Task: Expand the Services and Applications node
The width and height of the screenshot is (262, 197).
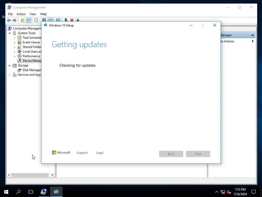Action: click(10, 75)
